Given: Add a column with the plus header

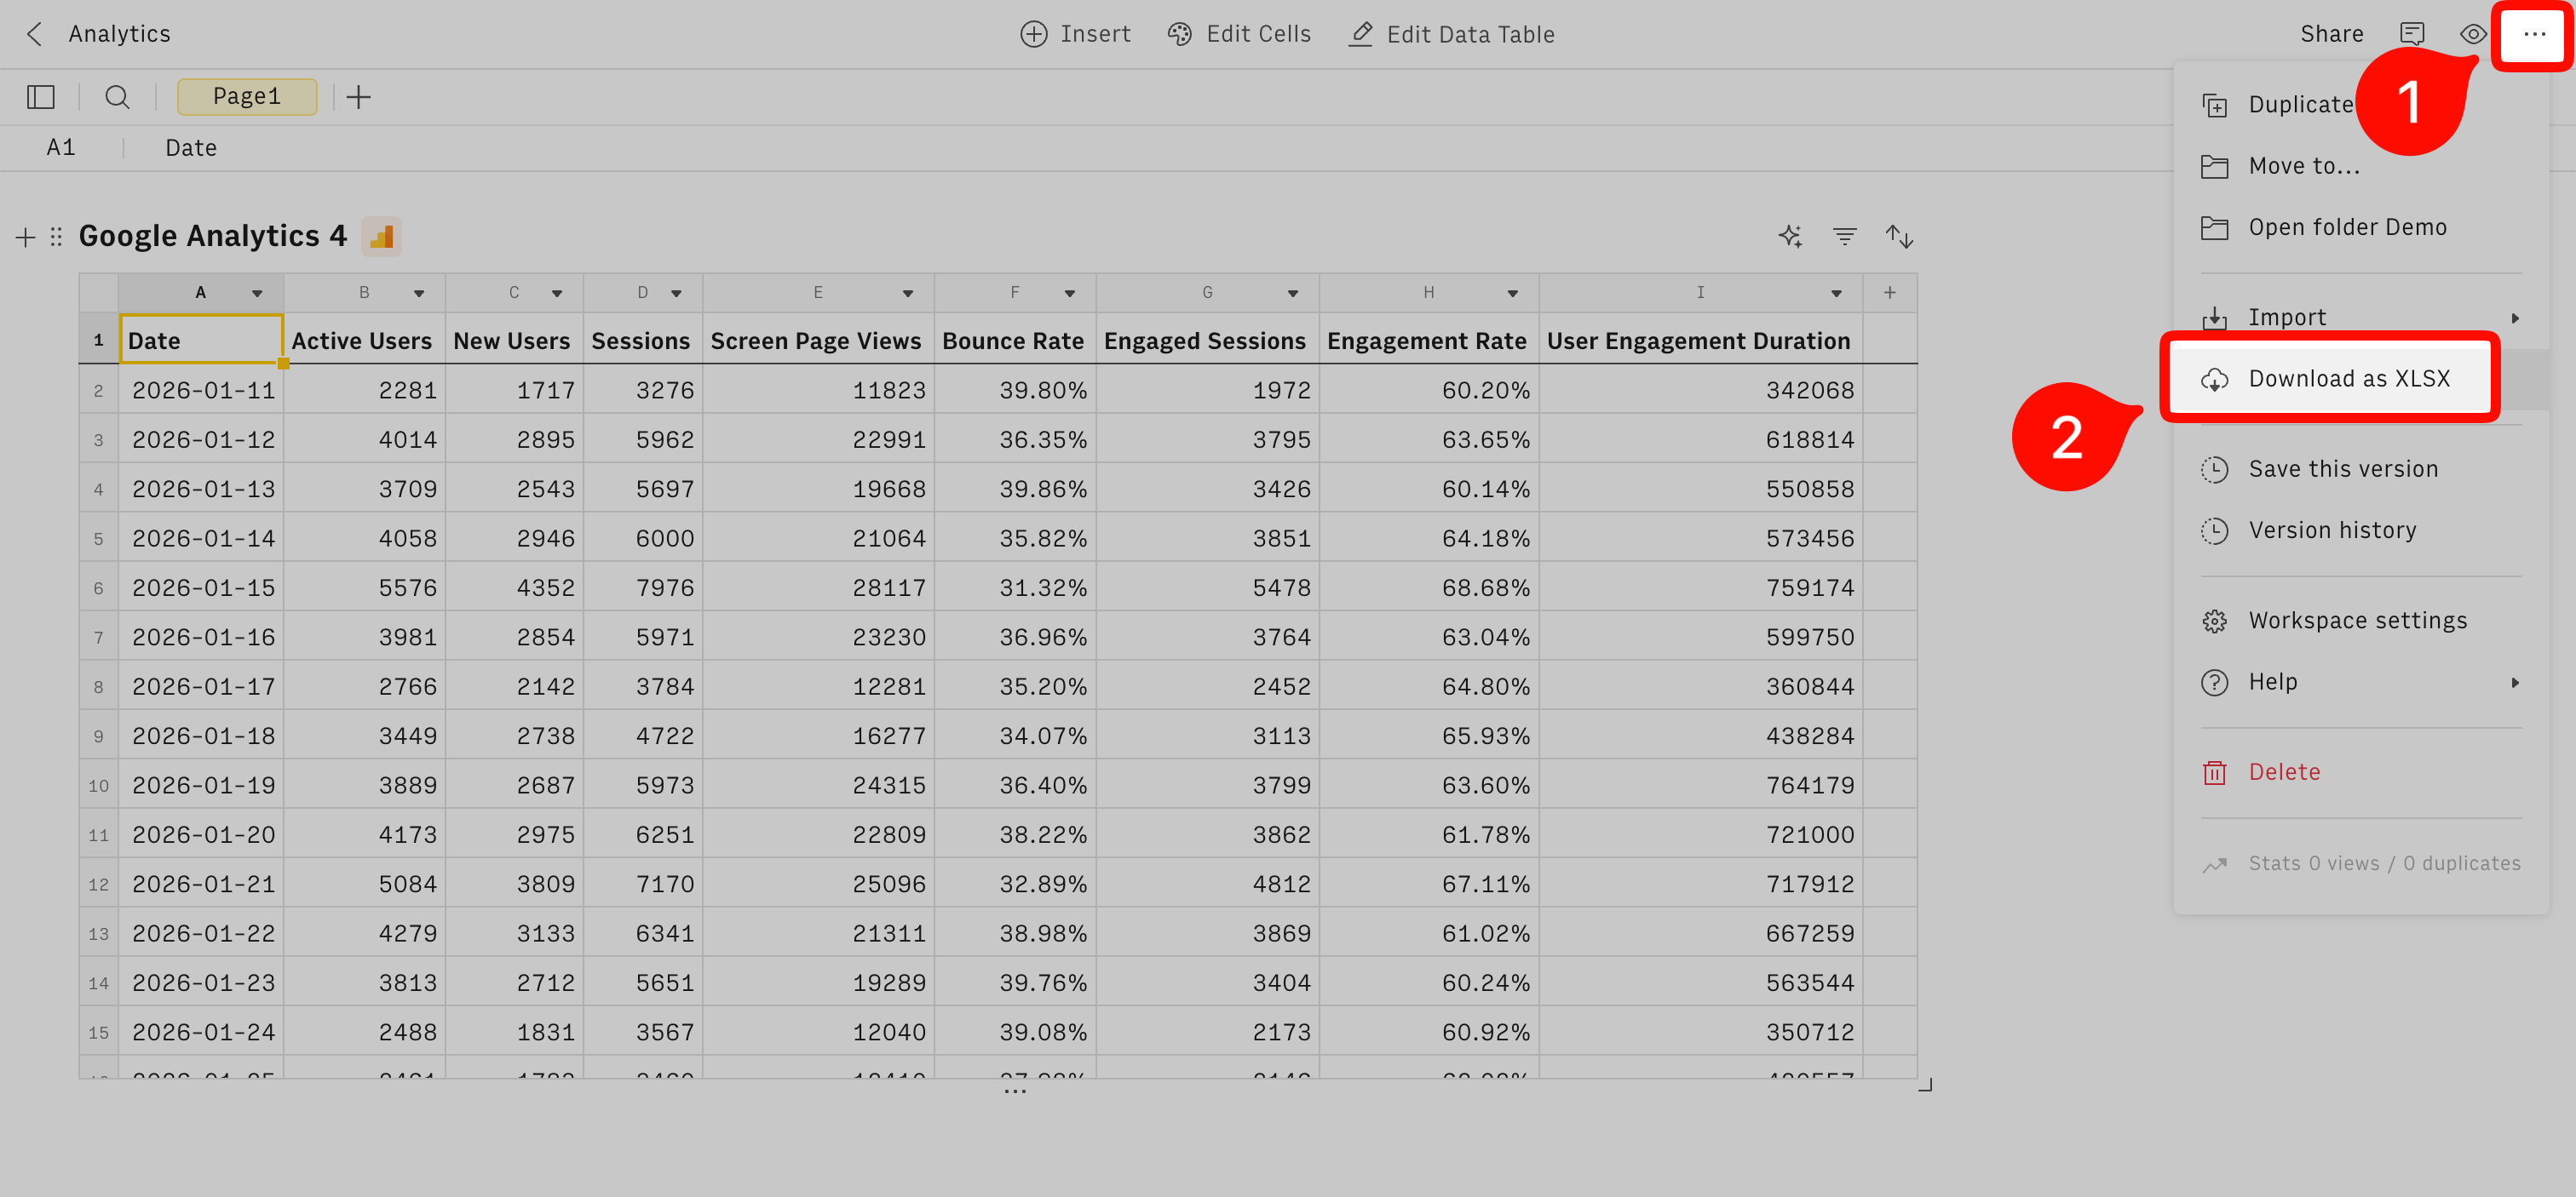Looking at the screenshot, I should pos(1889,293).
